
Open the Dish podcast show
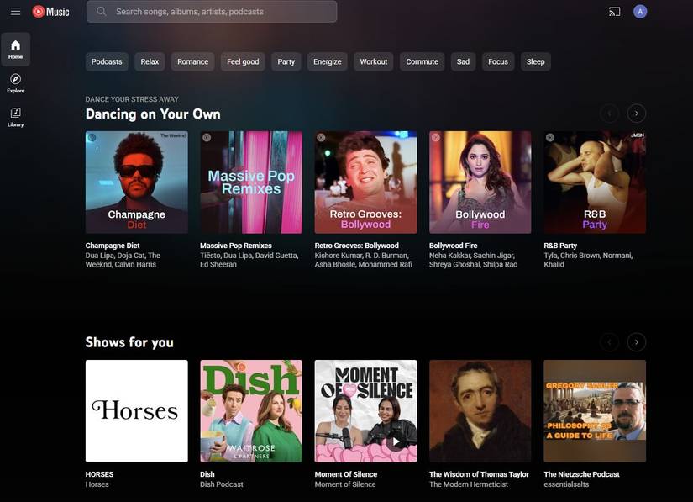click(251, 410)
